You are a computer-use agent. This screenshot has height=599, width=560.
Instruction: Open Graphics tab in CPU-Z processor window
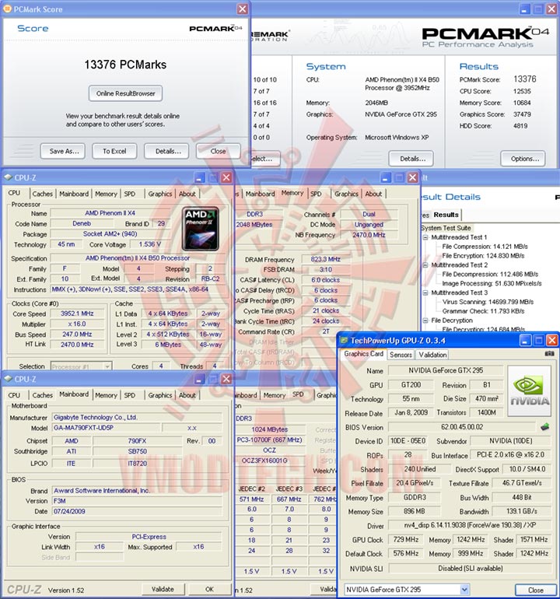tap(160, 194)
